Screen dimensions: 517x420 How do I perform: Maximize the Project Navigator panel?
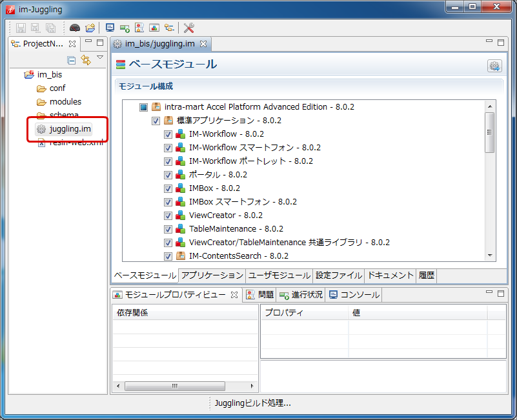tap(100, 43)
